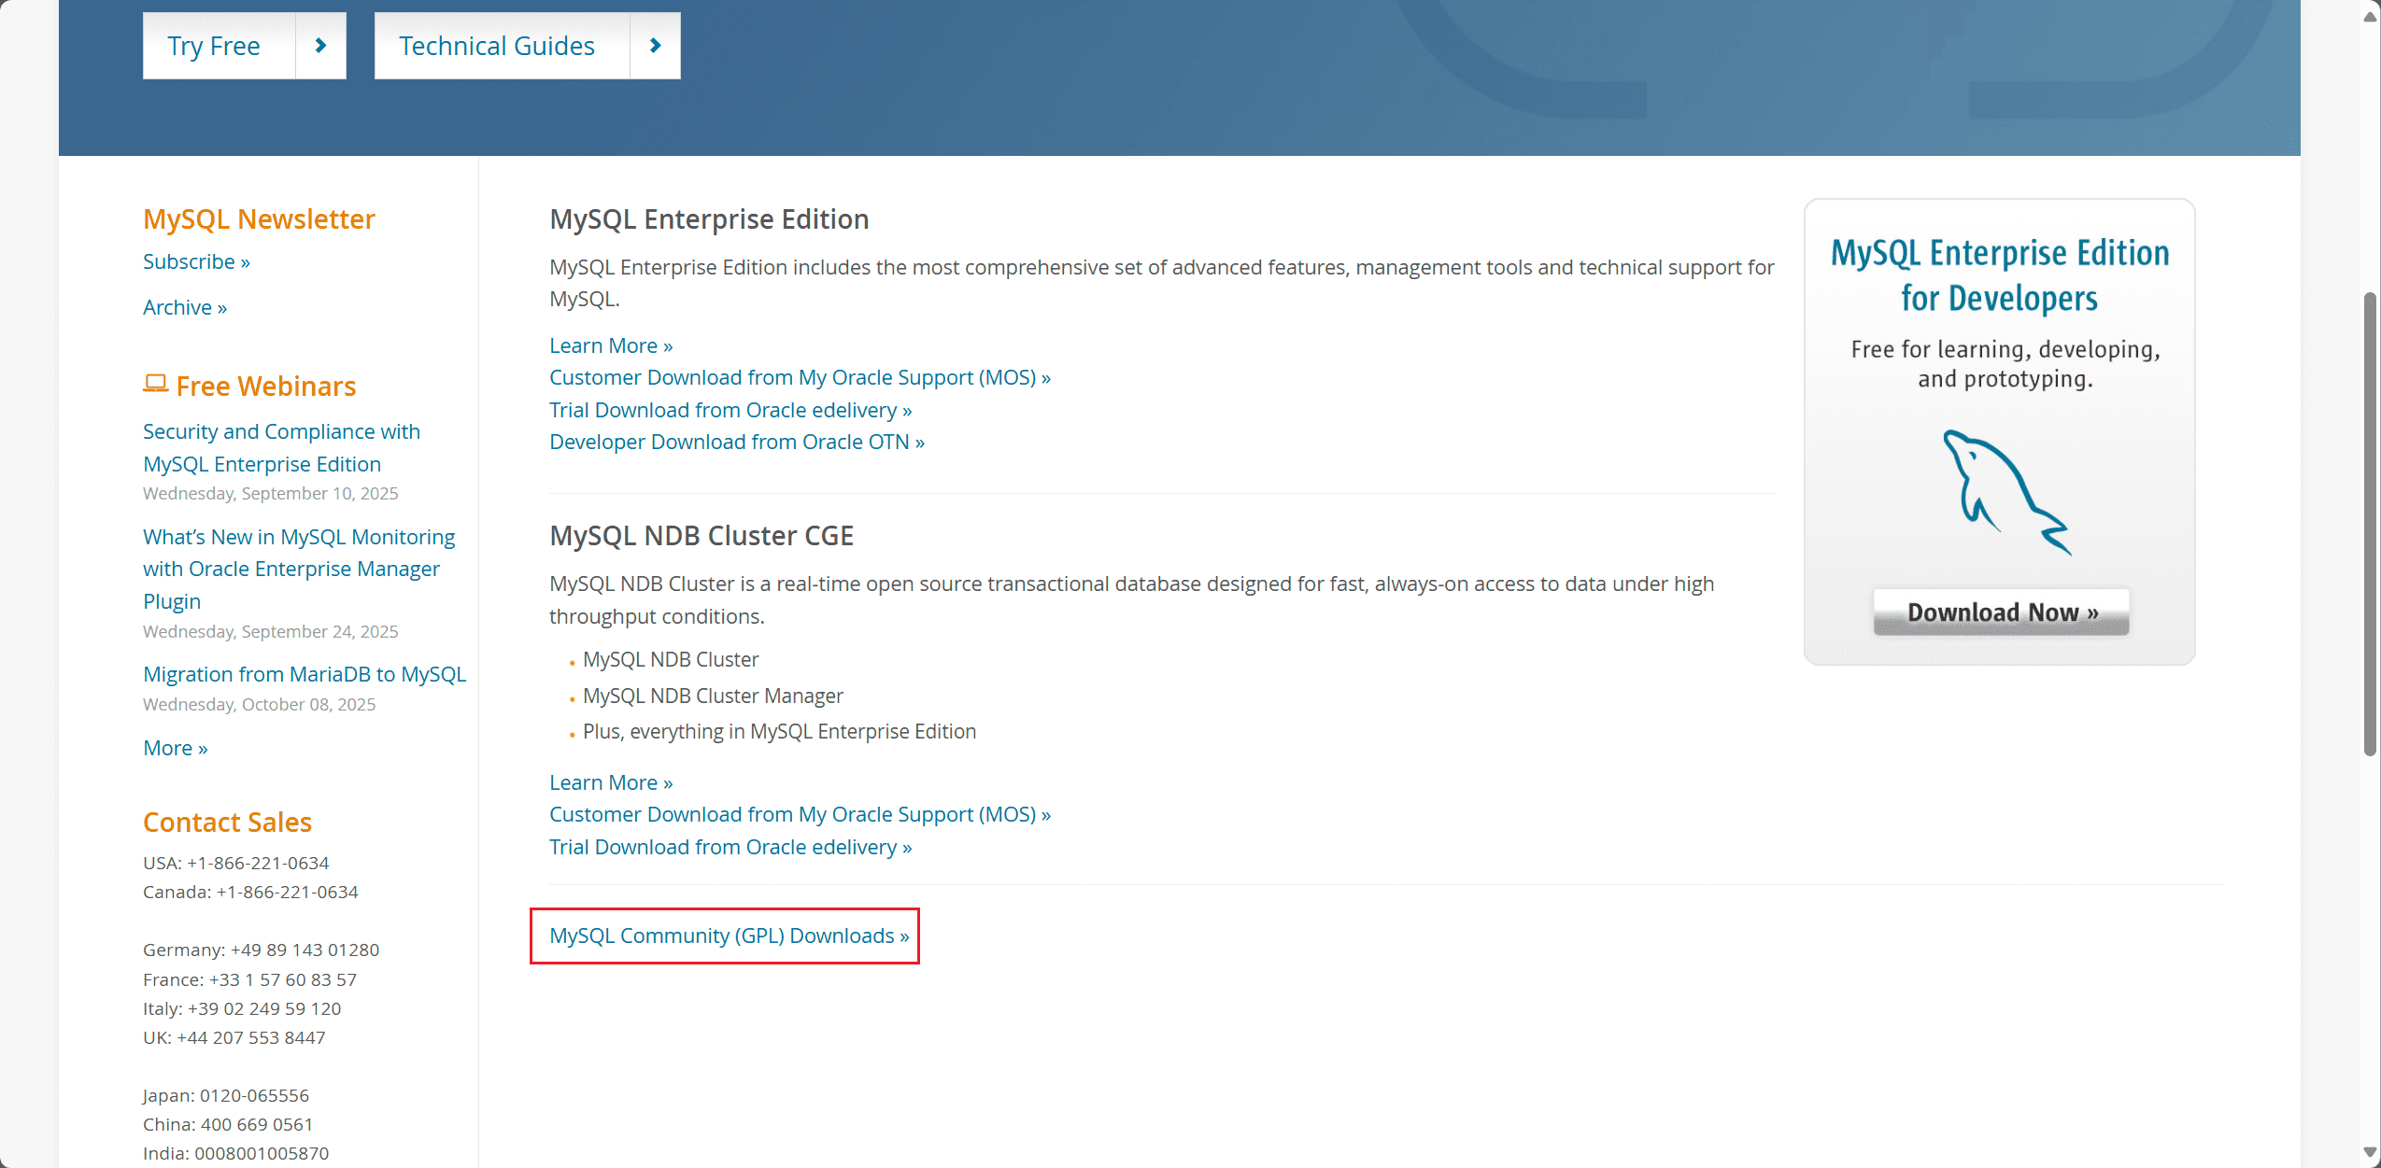Open Migration from MariaDB to MySQL webinar
The image size is (2381, 1168).
(x=305, y=674)
